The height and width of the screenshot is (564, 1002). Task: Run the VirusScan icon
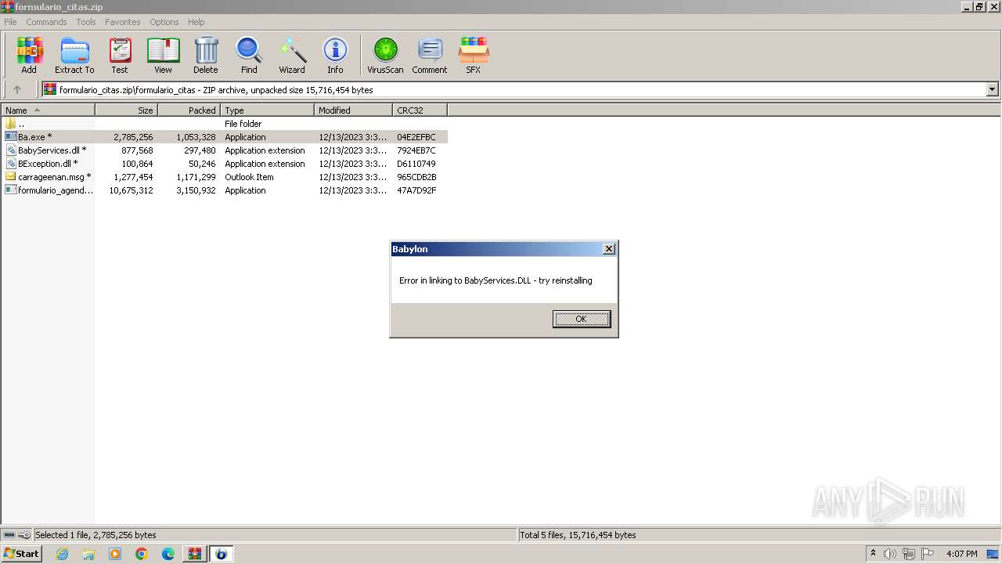(385, 55)
